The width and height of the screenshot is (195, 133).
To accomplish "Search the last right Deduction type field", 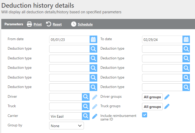I will click(x=186, y=87).
